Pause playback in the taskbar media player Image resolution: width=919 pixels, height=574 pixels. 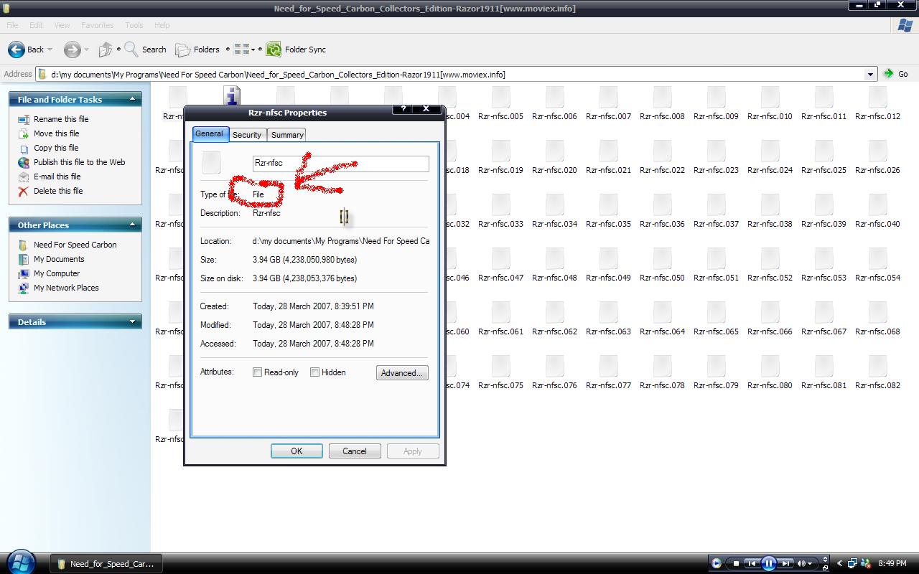[x=768, y=563]
